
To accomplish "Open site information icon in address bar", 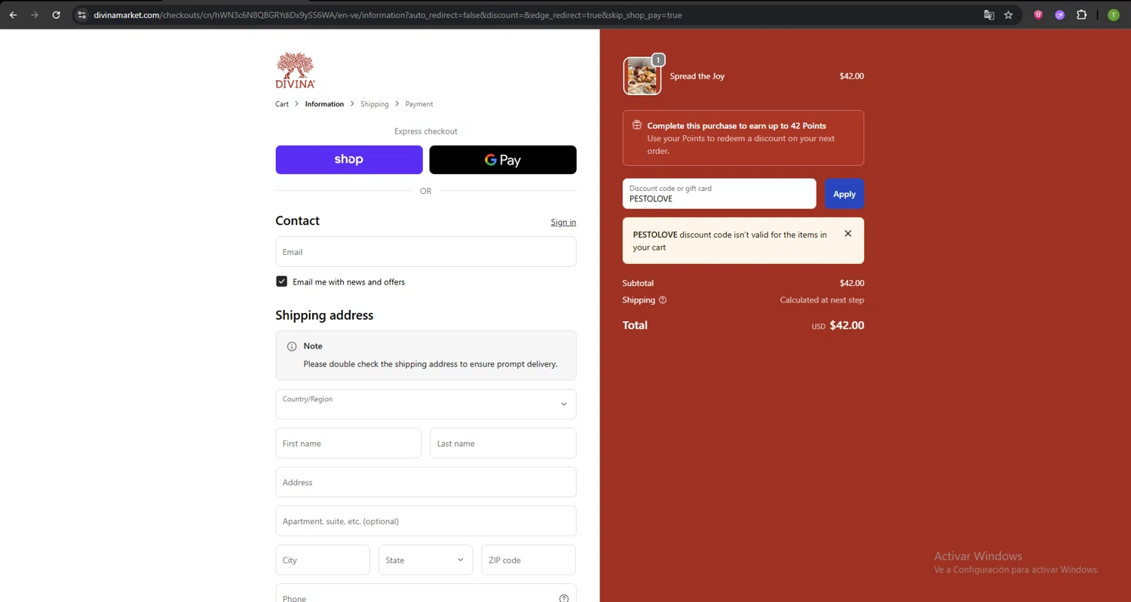I will 81,14.
